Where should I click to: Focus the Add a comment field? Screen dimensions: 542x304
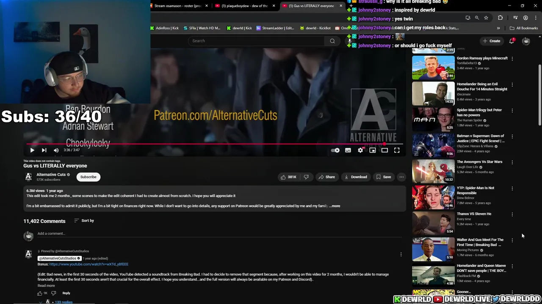[x=219, y=233]
